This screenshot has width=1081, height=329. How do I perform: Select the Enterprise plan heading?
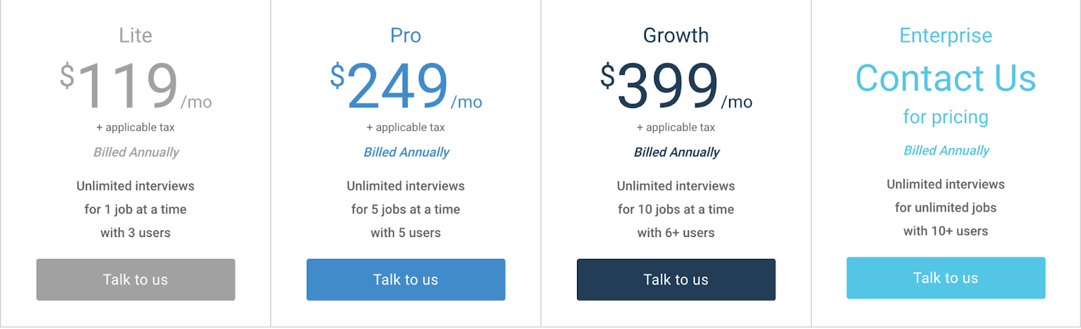tap(946, 35)
